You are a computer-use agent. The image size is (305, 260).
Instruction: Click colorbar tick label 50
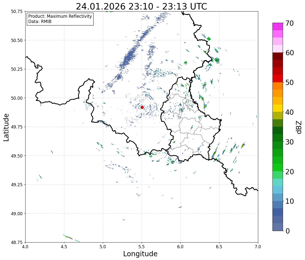(x=289, y=82)
